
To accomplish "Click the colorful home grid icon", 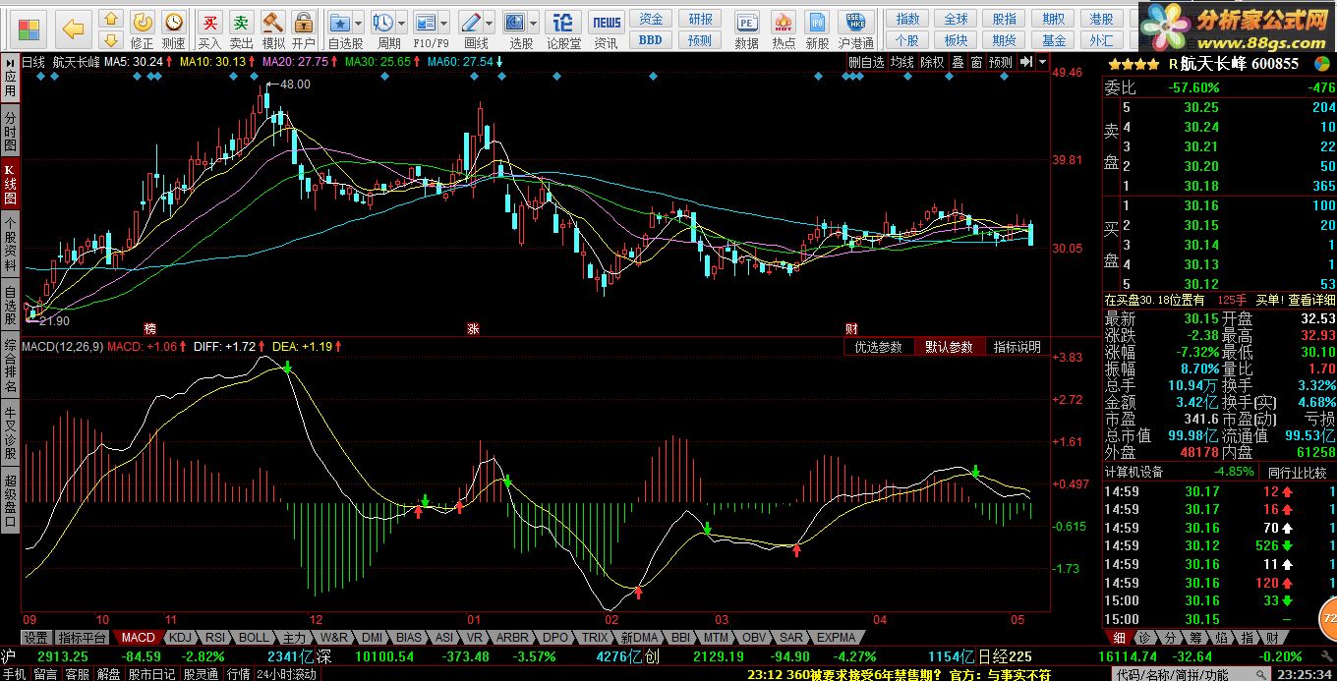I will [29, 28].
